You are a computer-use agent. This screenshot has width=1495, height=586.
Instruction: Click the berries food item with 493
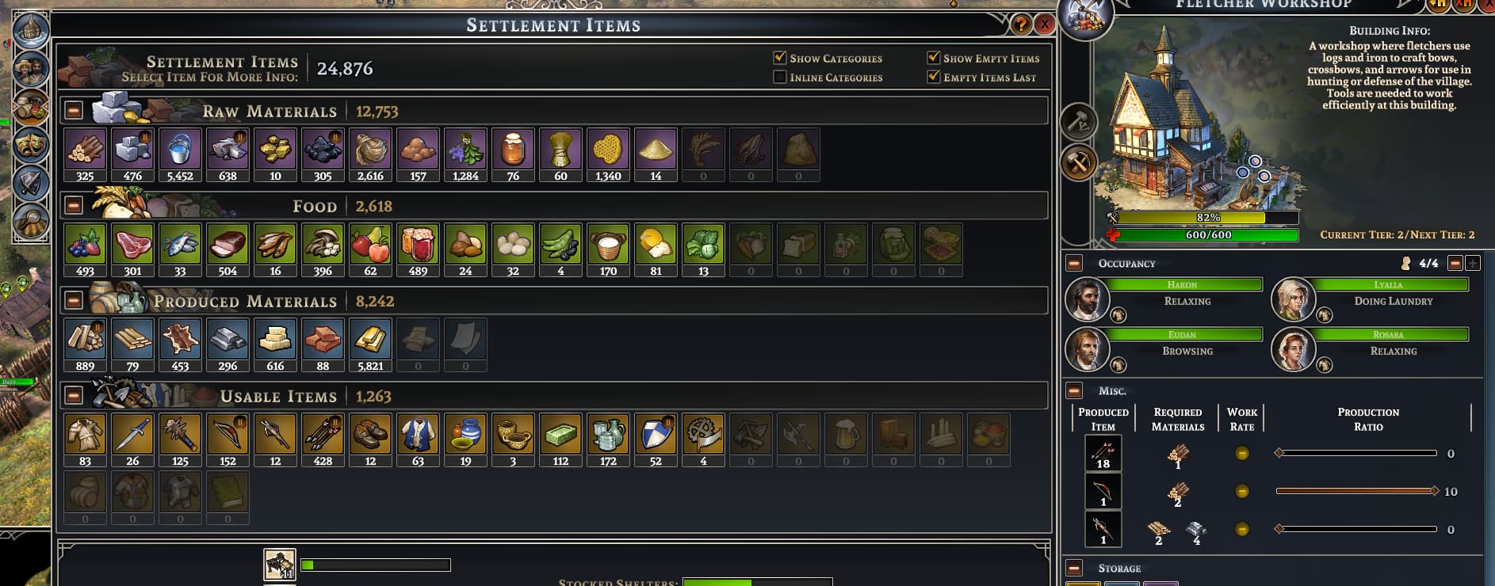point(85,250)
